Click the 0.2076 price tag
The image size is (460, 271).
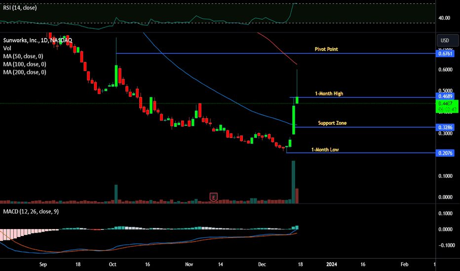[x=445, y=153]
